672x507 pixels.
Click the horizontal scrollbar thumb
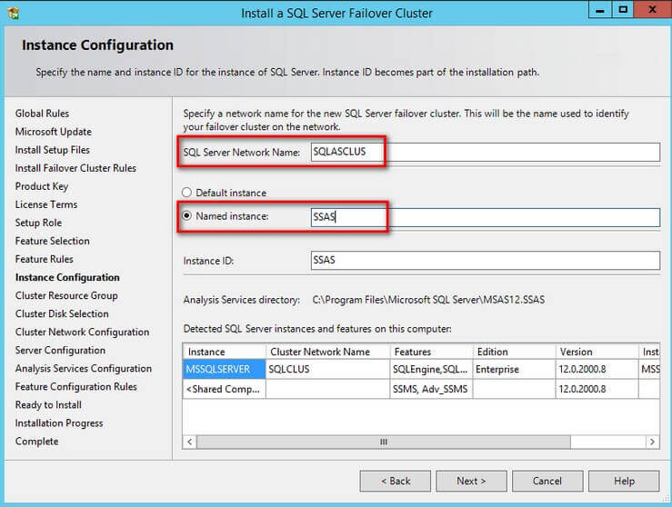point(384,442)
